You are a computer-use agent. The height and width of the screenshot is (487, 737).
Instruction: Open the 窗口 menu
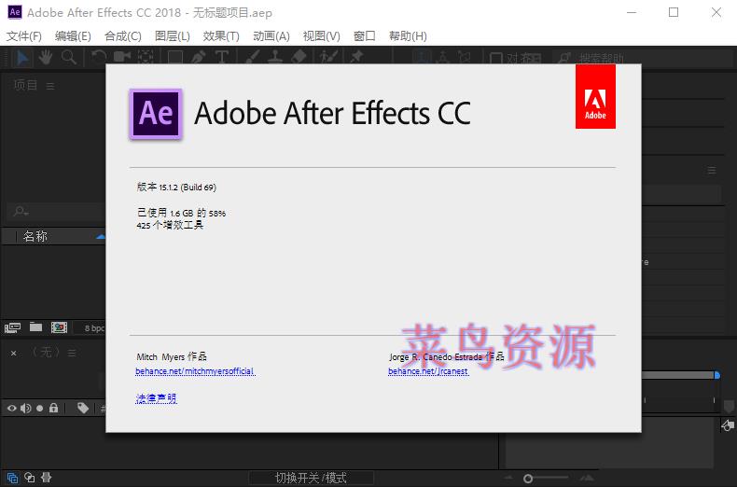(x=364, y=36)
